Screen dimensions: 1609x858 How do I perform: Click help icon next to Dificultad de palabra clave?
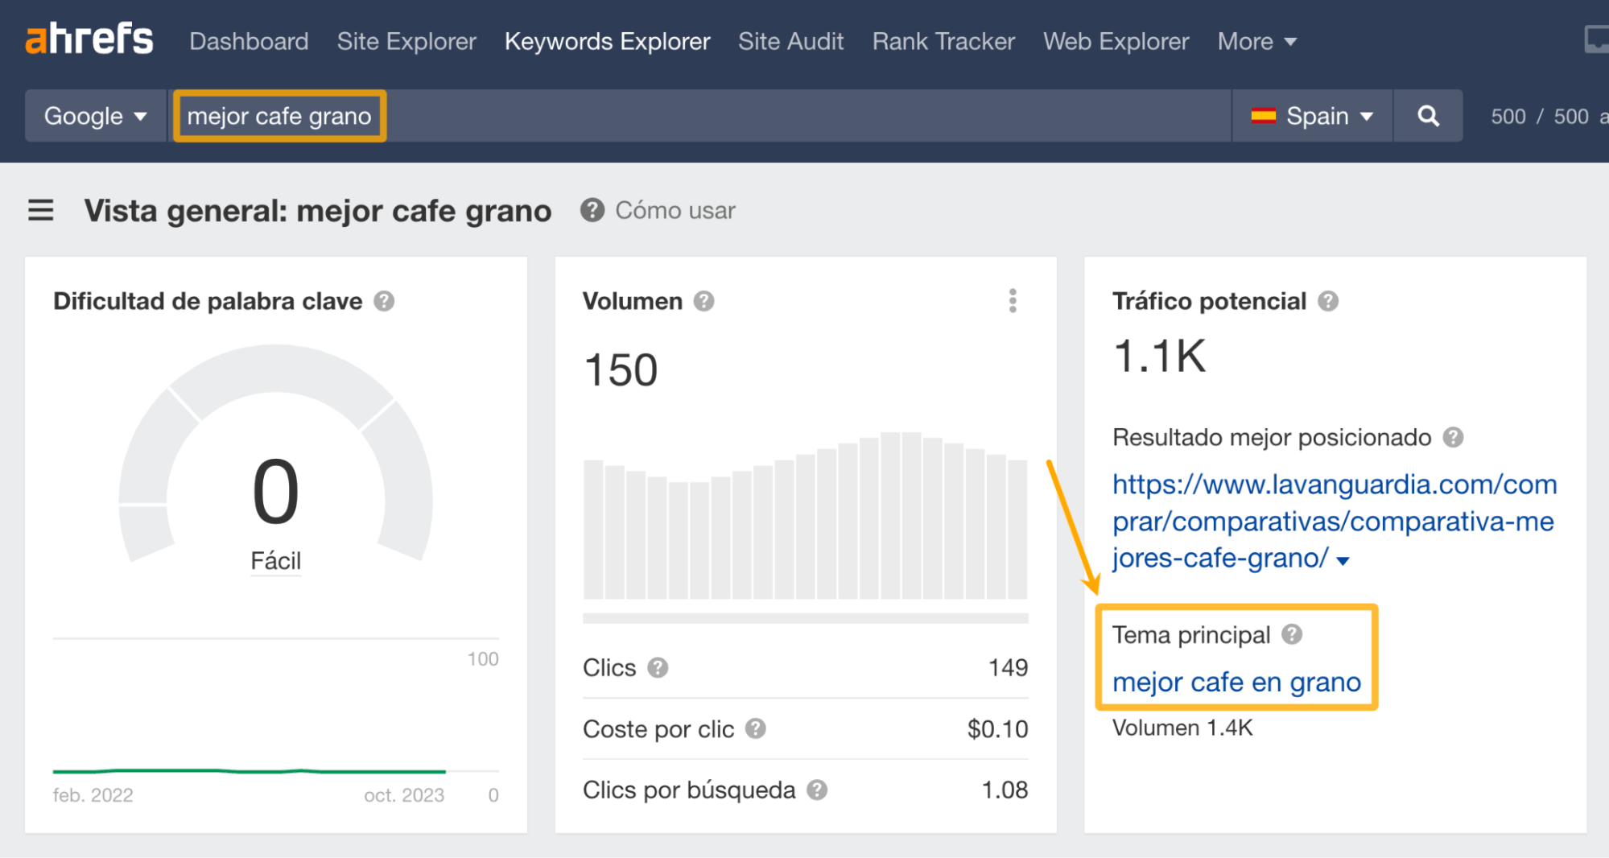(x=384, y=301)
